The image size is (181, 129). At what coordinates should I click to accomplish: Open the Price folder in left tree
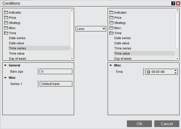10,18
